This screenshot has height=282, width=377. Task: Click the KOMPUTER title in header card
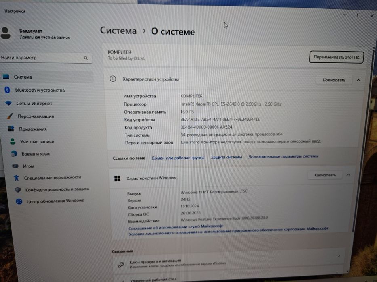pyautogui.click(x=120, y=52)
